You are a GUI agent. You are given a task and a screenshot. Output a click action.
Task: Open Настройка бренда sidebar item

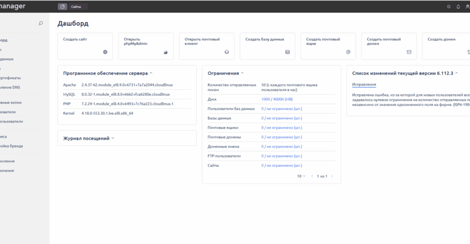pyautogui.click(x=12, y=146)
